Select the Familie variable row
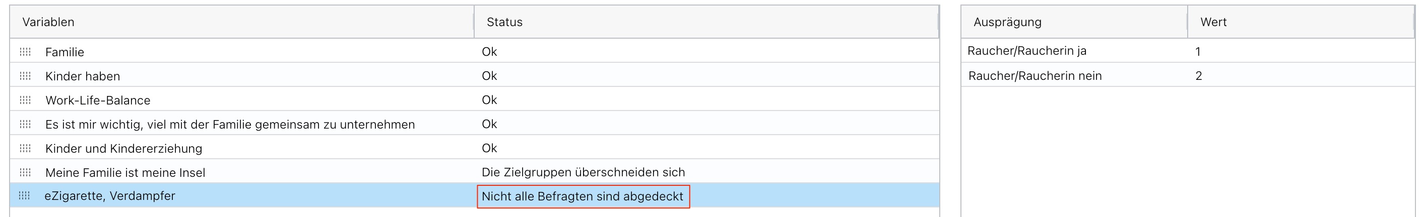 click(x=64, y=52)
